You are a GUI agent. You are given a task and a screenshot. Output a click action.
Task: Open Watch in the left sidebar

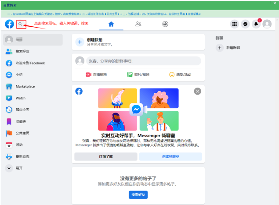tap(33, 98)
